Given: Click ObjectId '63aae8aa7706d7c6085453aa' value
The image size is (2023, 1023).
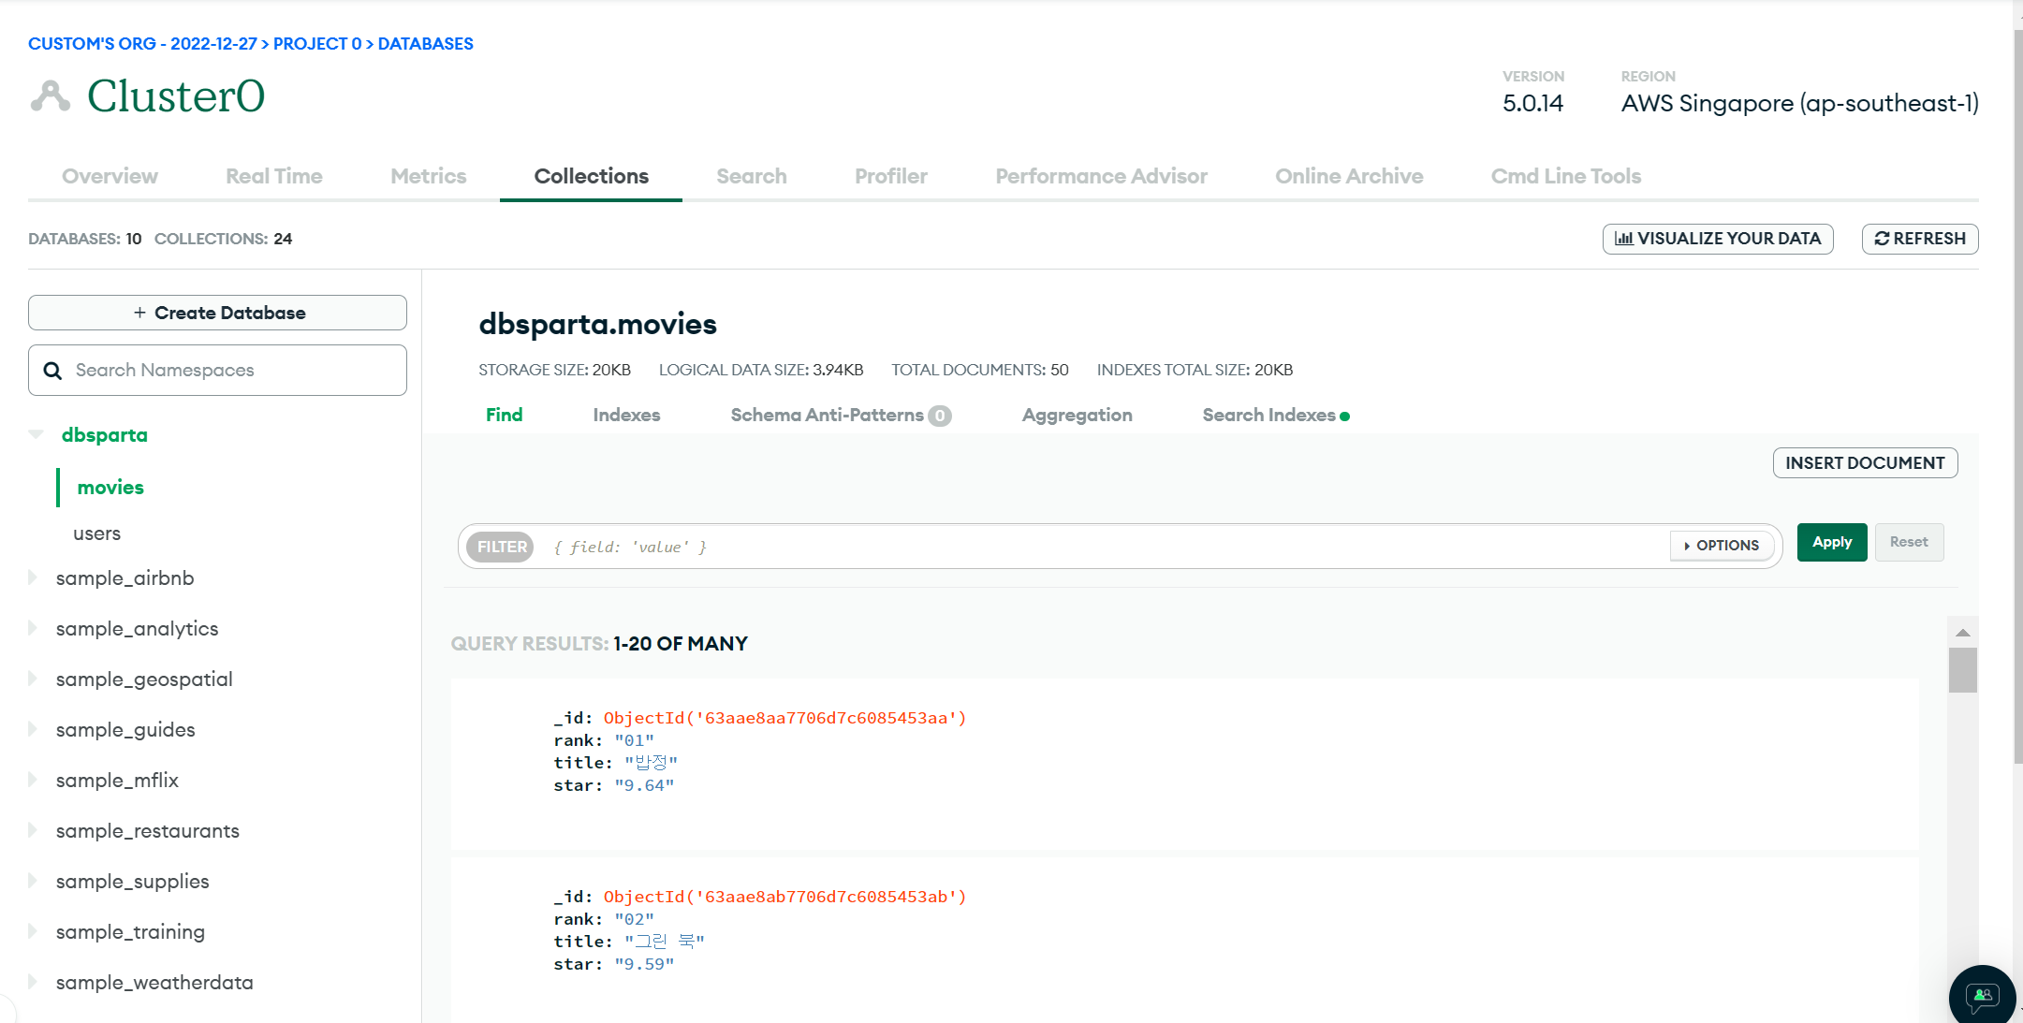Looking at the screenshot, I should point(784,718).
